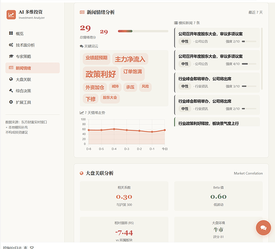The width and height of the screenshot is (275, 249).
Task: Click the 不构成投资建议 disclaimer text
Action: (17, 132)
